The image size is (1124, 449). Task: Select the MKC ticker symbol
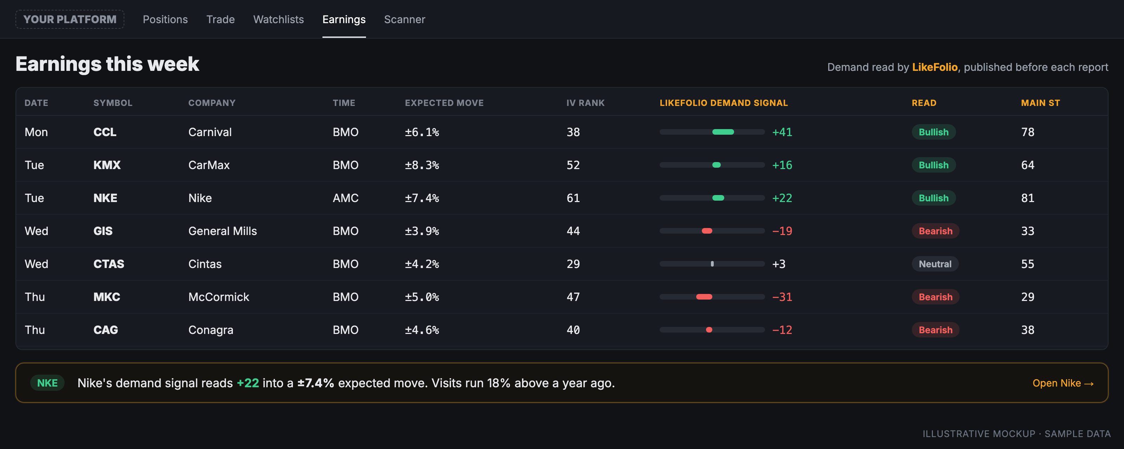(x=106, y=297)
